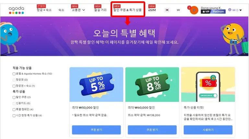The width and height of the screenshot is (249, 139).
Task: Open the UP TO 8% OFF coupon image
Action: 152,85
